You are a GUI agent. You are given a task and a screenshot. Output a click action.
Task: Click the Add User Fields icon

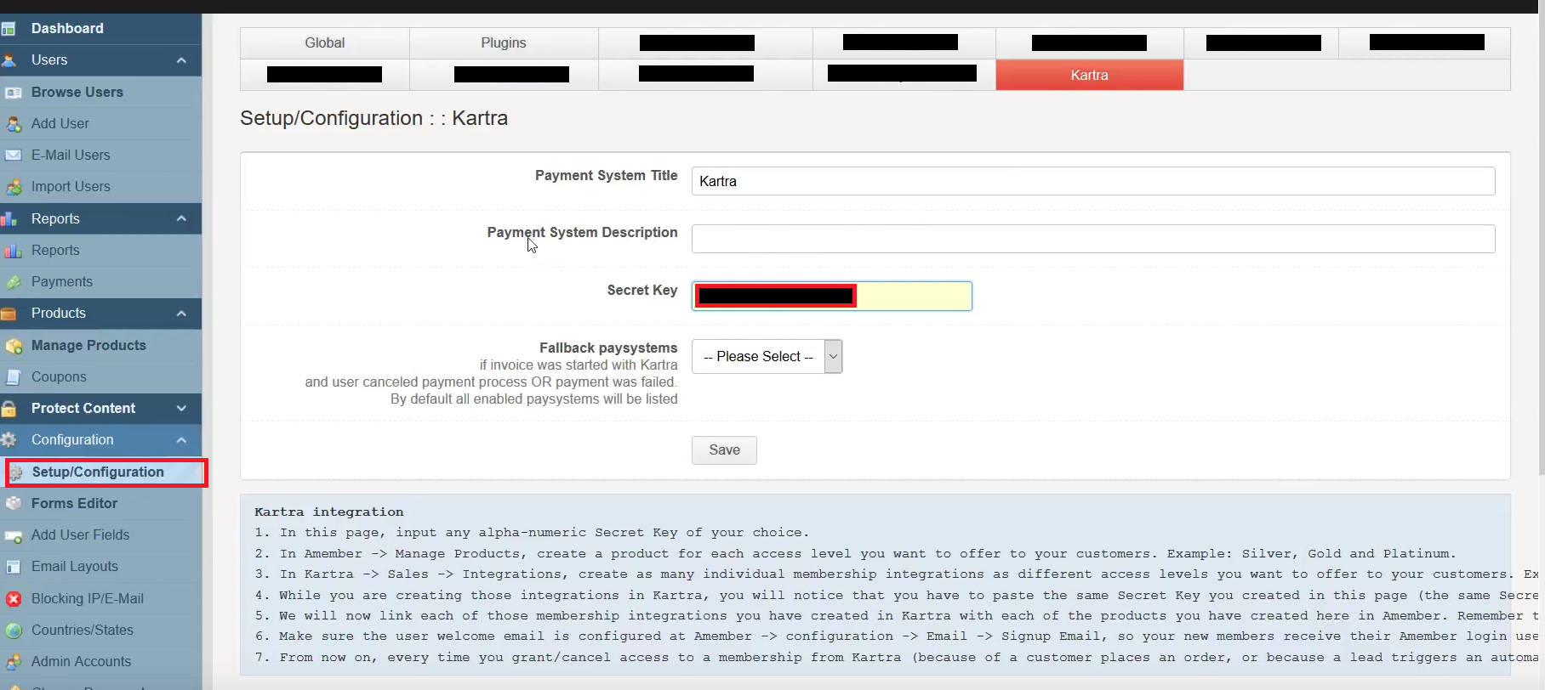(13, 535)
